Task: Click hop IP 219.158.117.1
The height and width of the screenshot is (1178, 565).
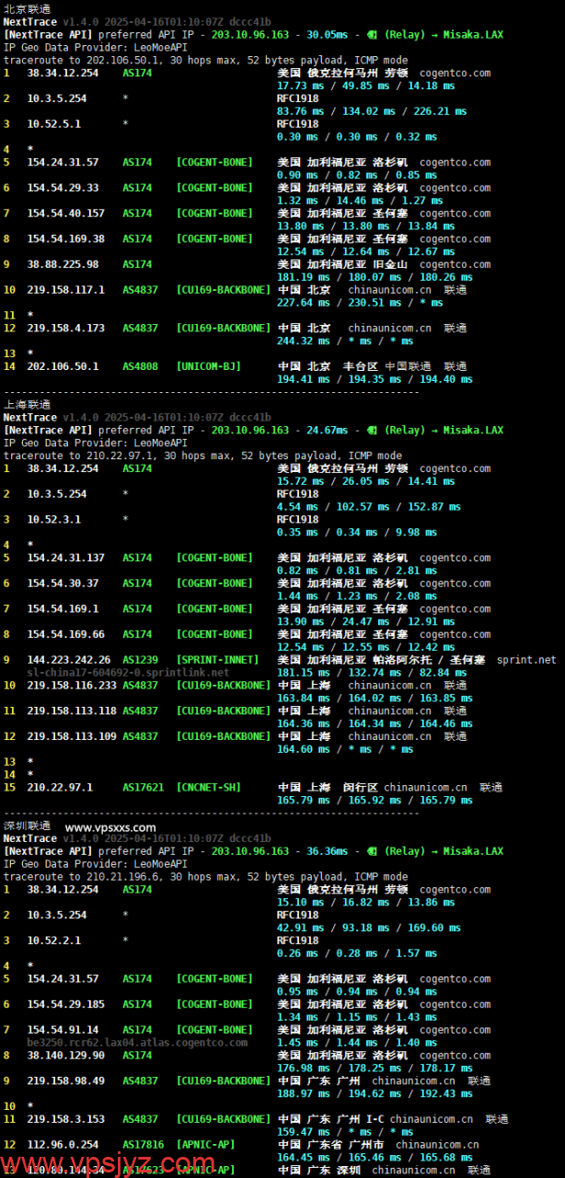Action: [x=66, y=289]
